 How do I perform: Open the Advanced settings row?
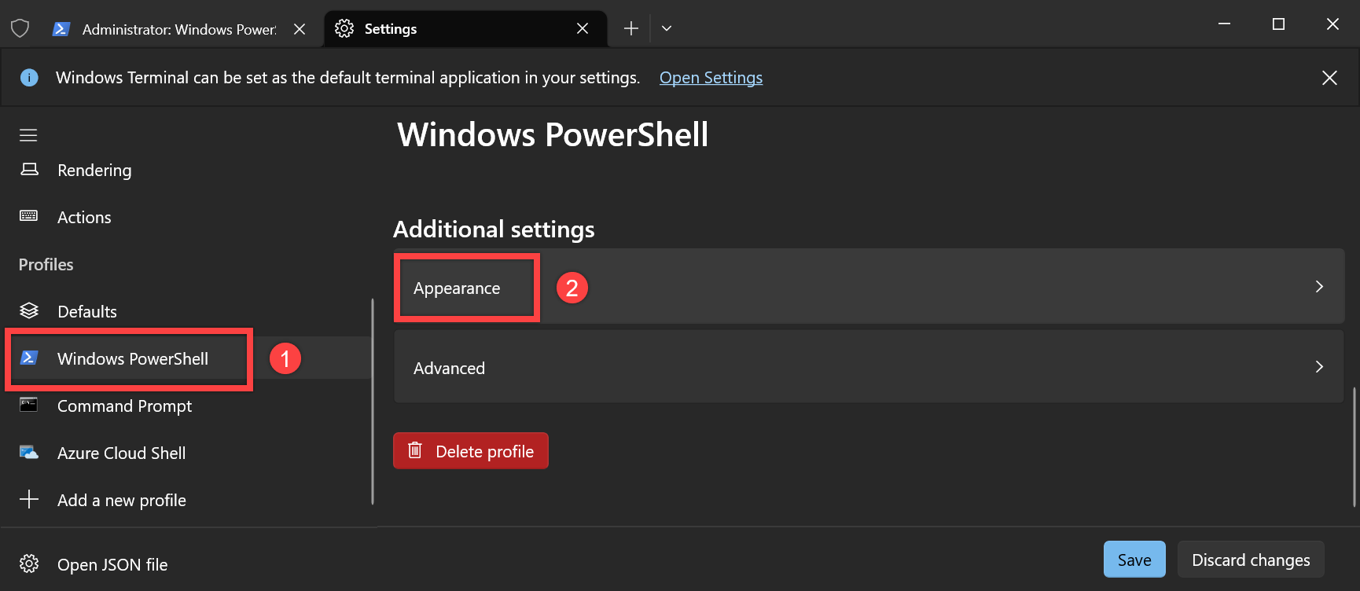pyautogui.click(x=869, y=367)
